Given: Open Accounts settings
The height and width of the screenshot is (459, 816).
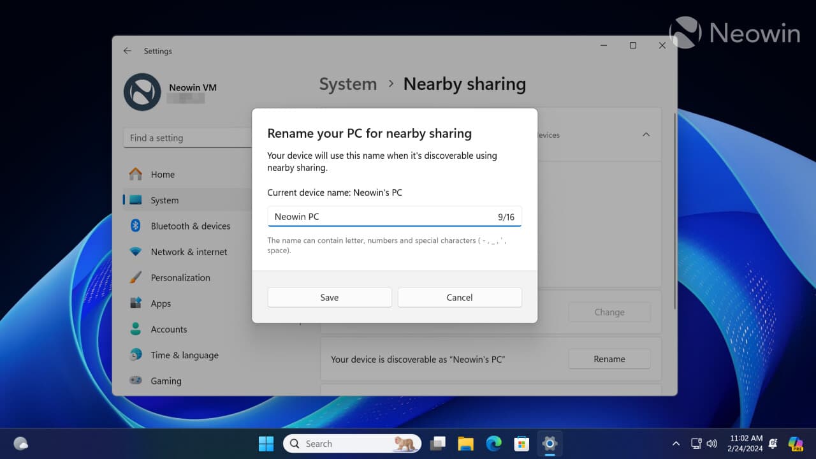Looking at the screenshot, I should [168, 329].
